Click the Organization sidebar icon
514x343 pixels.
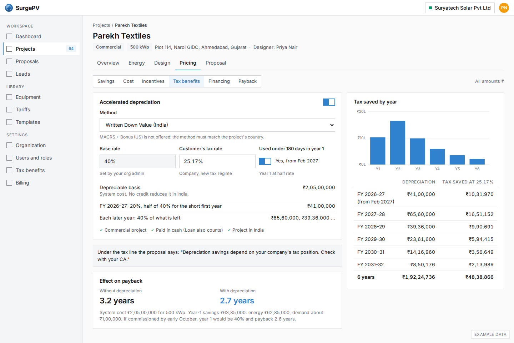point(9,145)
